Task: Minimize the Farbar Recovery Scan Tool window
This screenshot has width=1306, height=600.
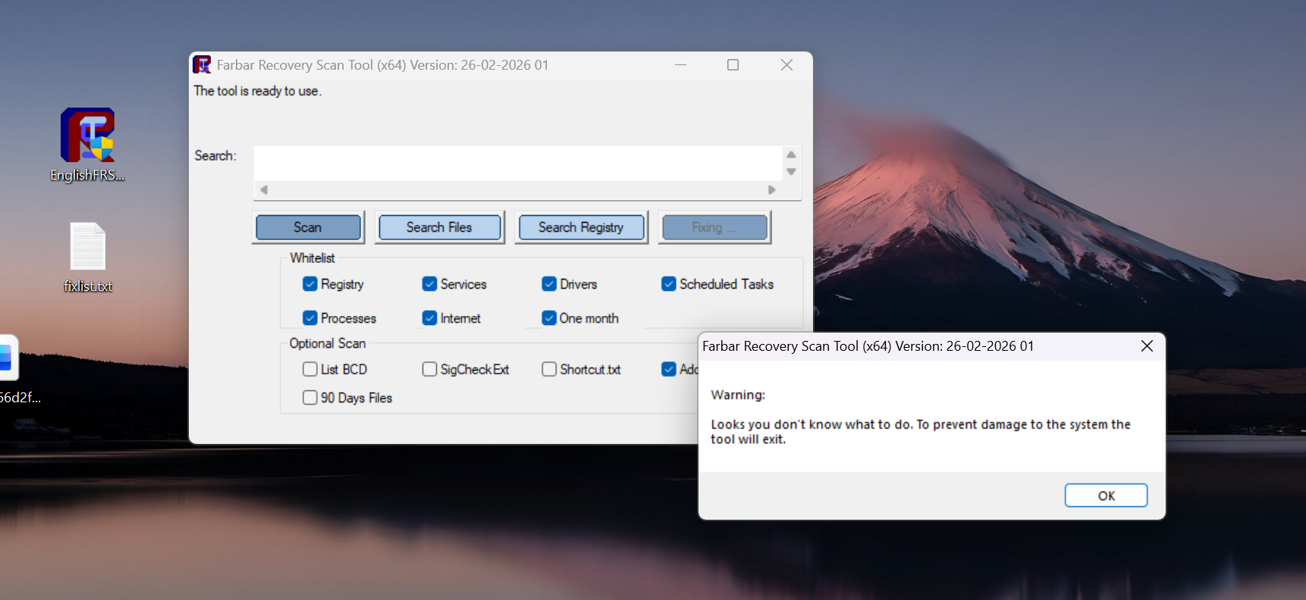Action: coord(680,65)
